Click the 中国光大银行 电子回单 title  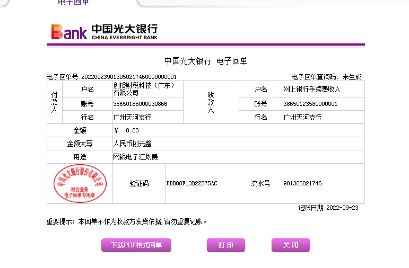(205, 61)
